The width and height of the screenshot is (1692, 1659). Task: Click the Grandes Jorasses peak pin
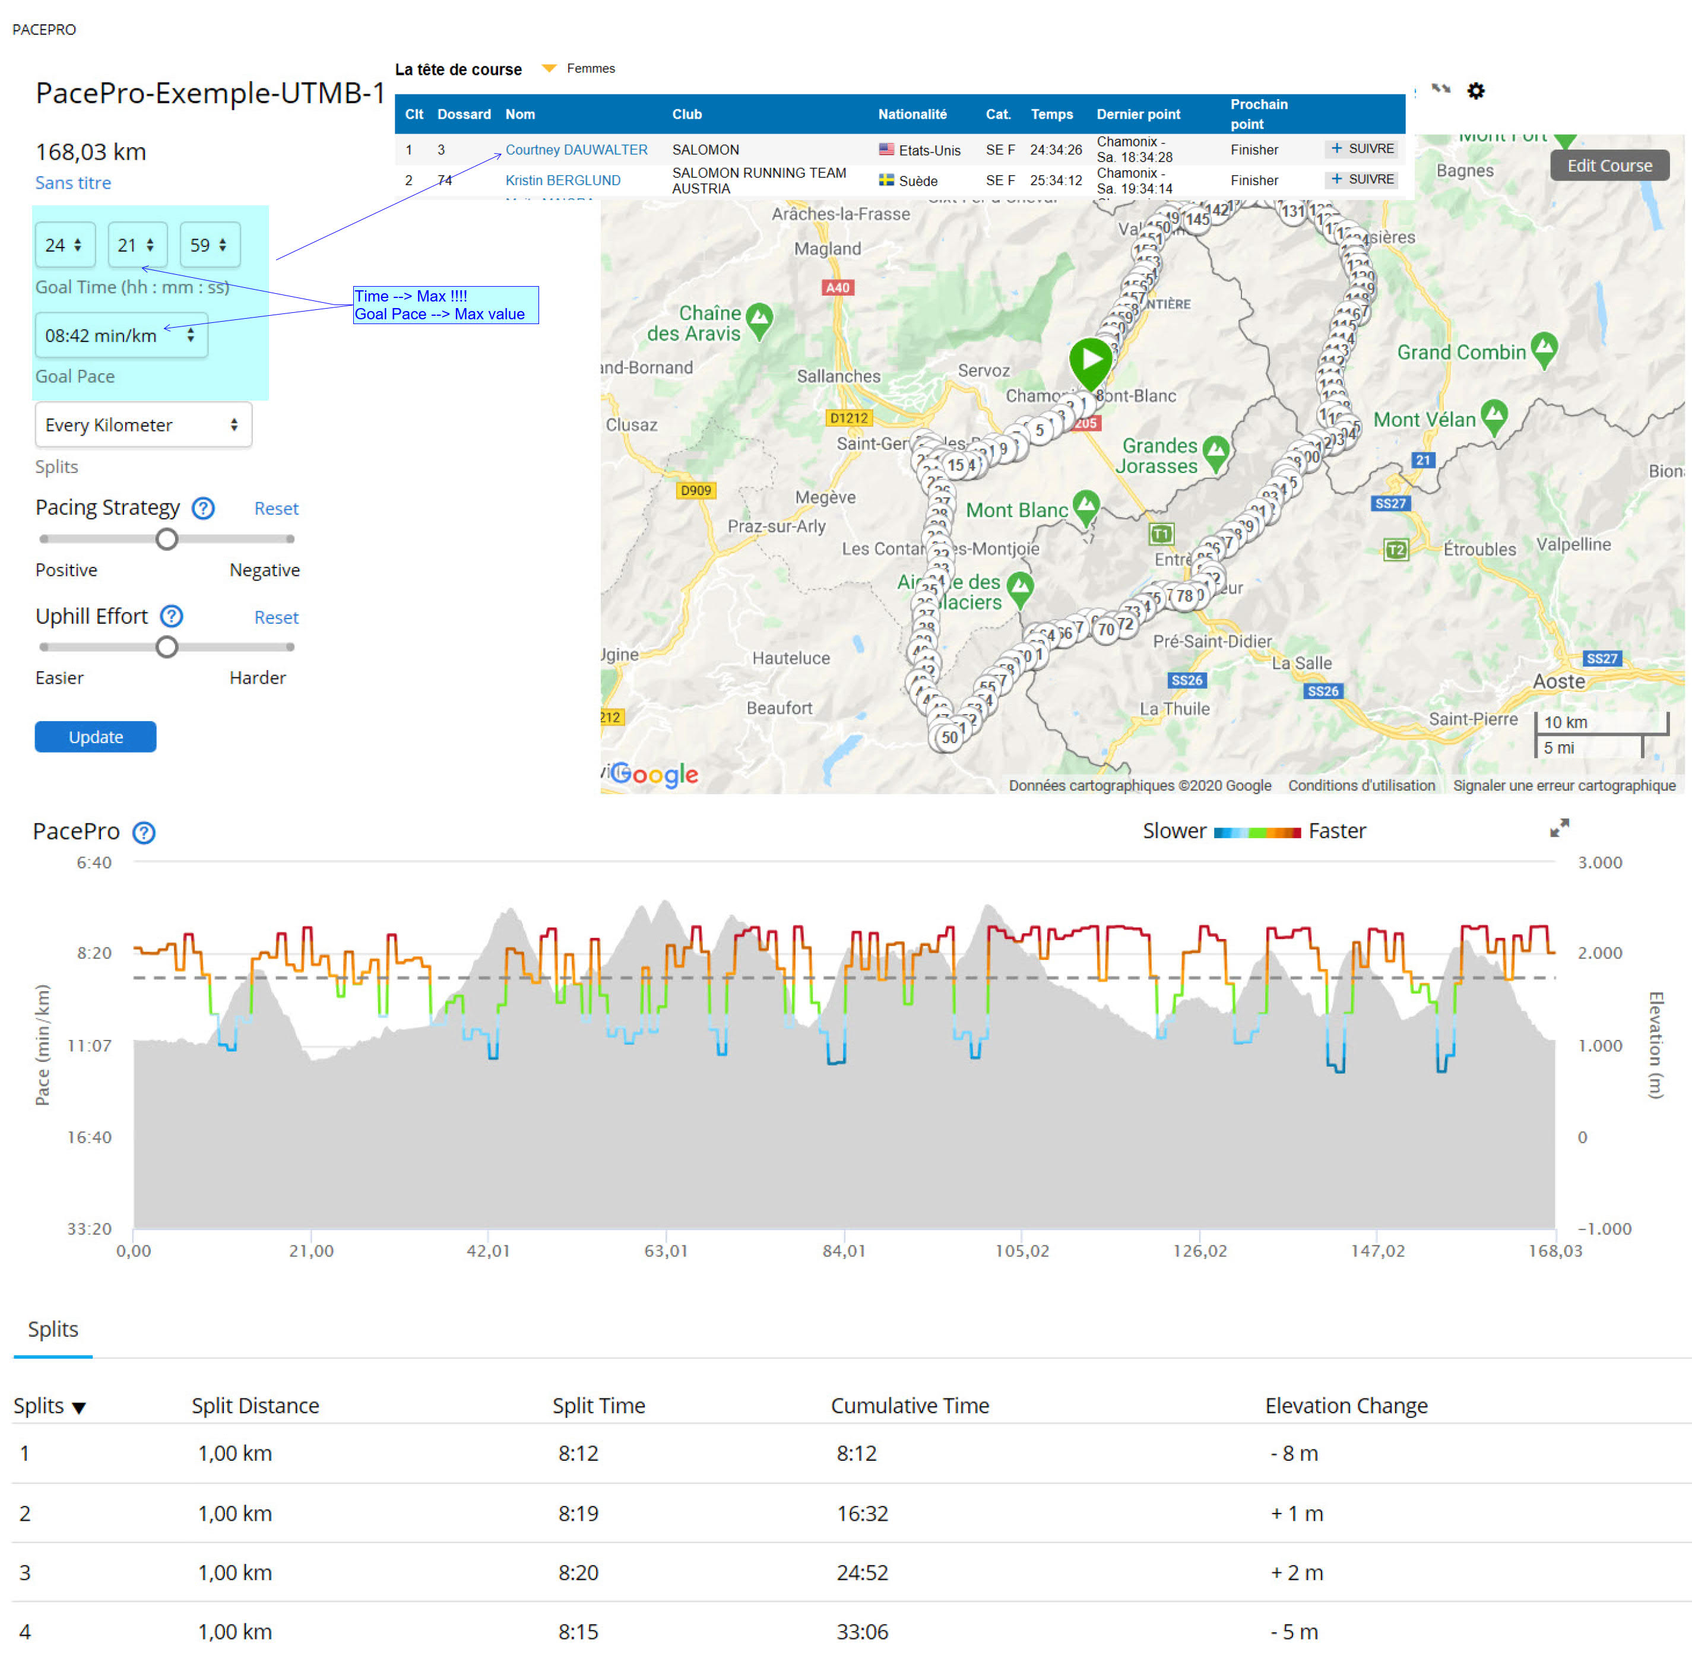(1215, 454)
